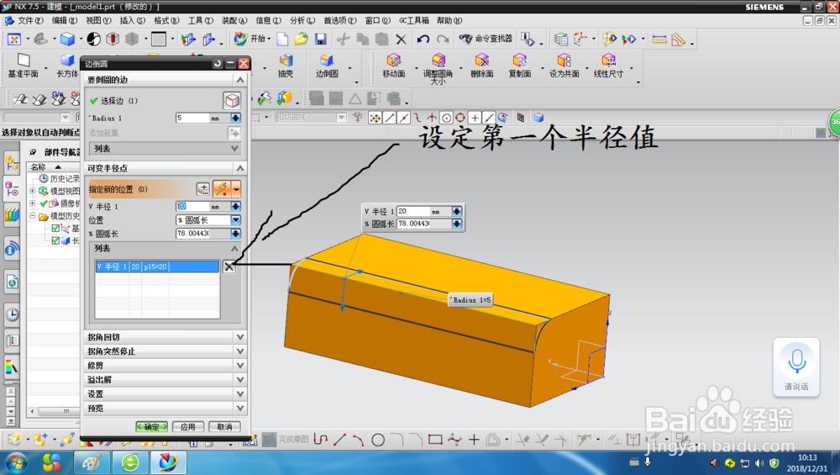Click the New file icon
The image size is (840, 475).
(x=282, y=40)
